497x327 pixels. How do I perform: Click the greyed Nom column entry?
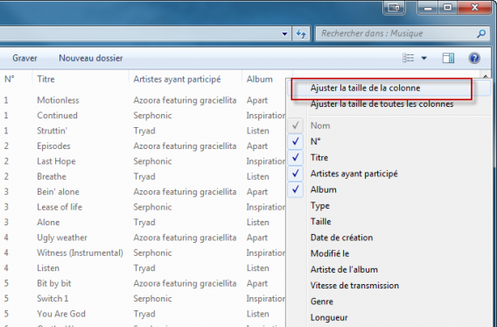coord(389,125)
